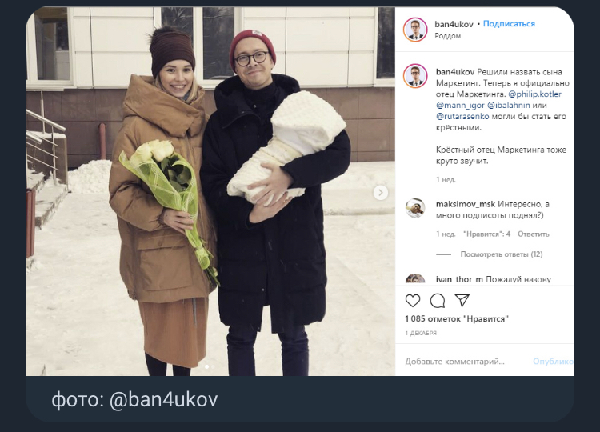The height and width of the screenshot is (432, 600).
Task: Open maksimov_msk commenter avatar
Action: (415, 208)
